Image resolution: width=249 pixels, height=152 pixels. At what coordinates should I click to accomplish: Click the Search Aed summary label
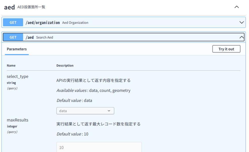pos(45,37)
